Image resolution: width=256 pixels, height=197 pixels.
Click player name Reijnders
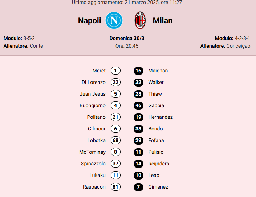coord(159,164)
